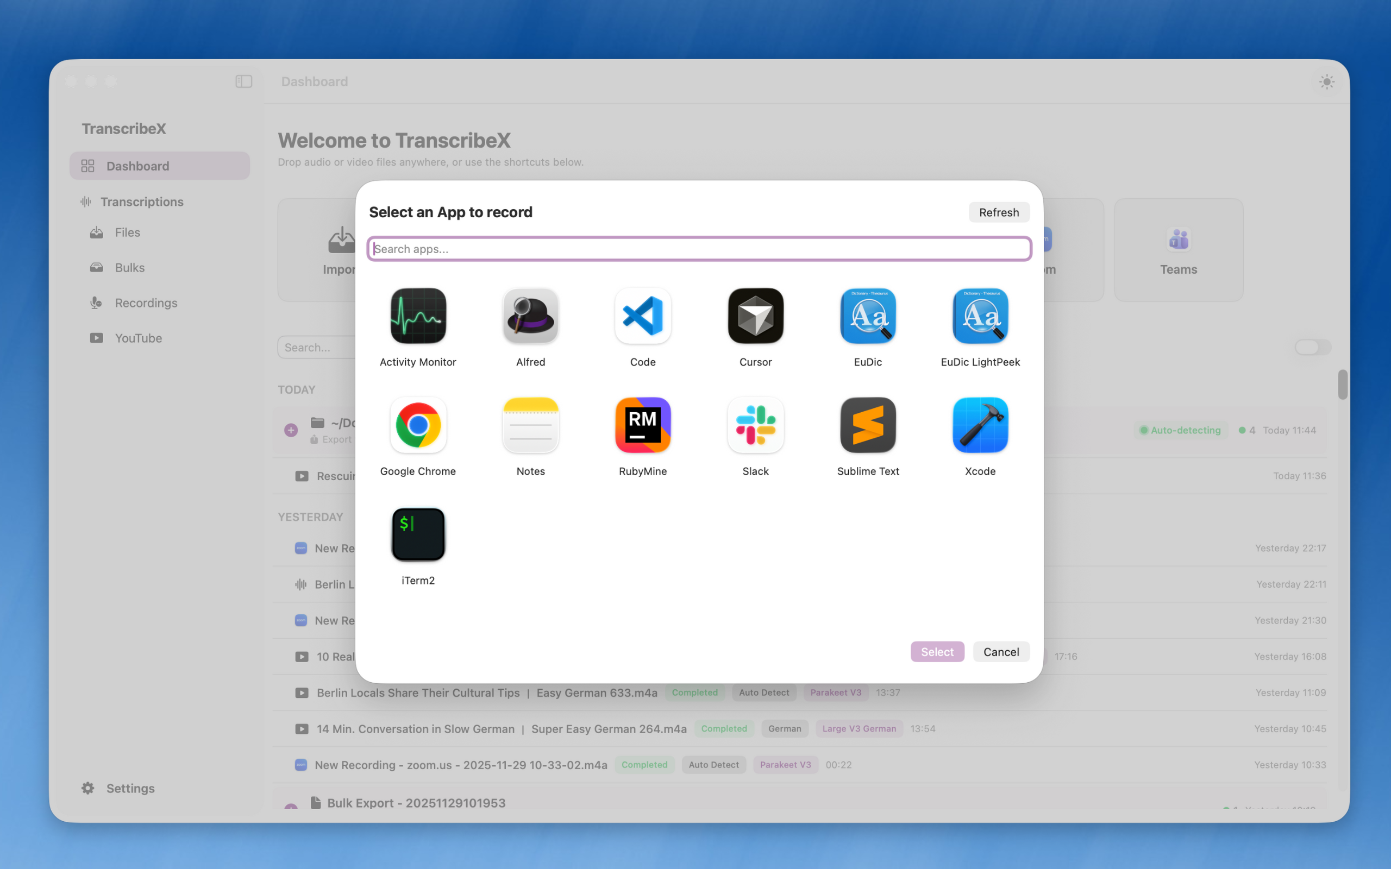Confirm with the Select button

point(937,652)
